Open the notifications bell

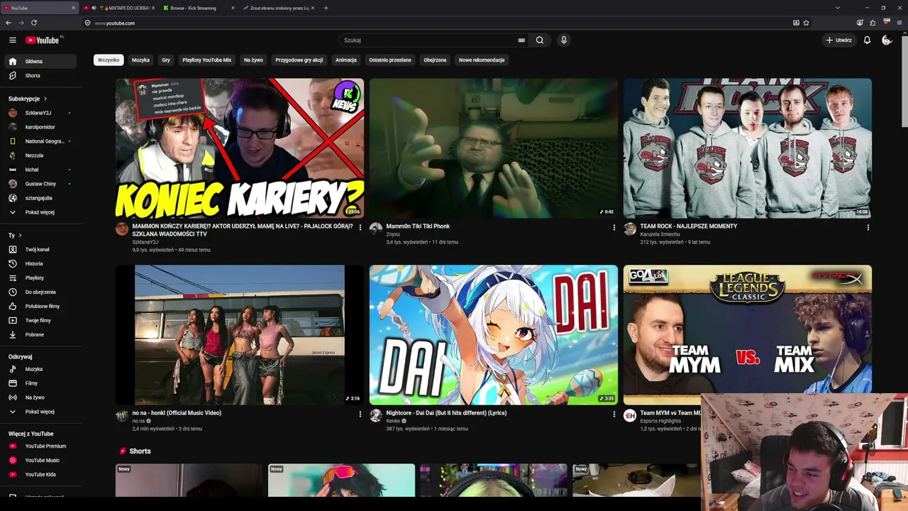click(x=867, y=40)
